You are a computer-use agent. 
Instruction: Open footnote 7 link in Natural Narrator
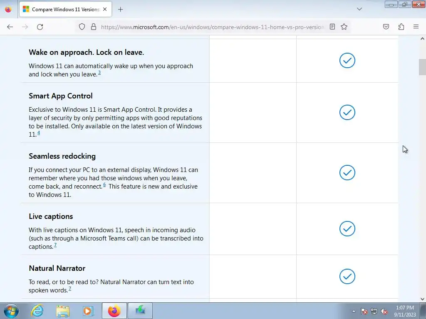[70, 289]
